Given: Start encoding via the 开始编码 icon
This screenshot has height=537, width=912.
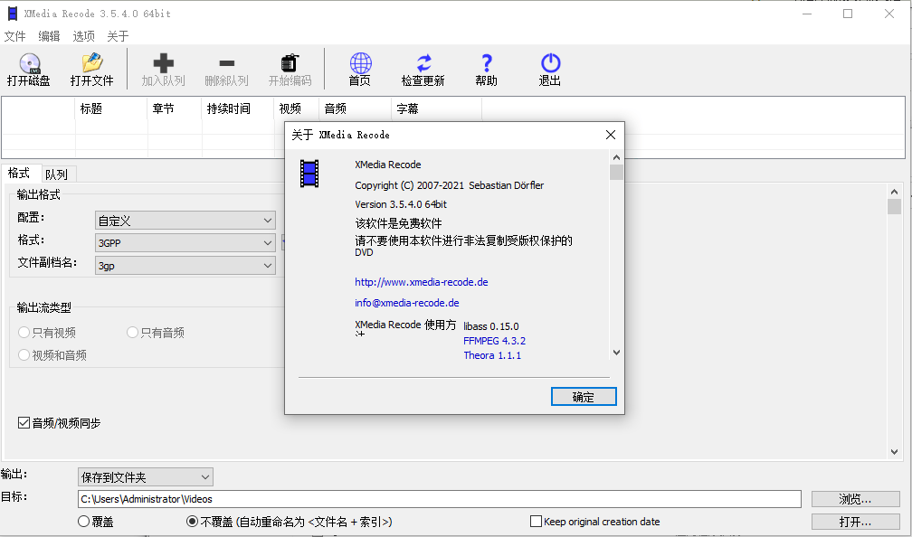Looking at the screenshot, I should pos(290,68).
